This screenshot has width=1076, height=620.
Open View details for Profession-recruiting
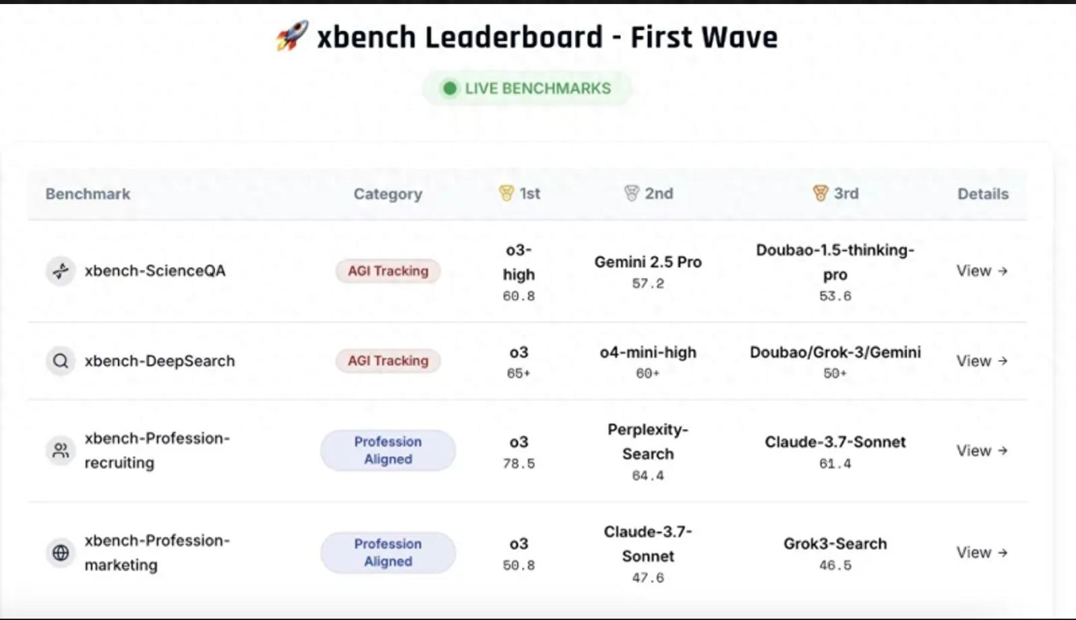click(982, 451)
